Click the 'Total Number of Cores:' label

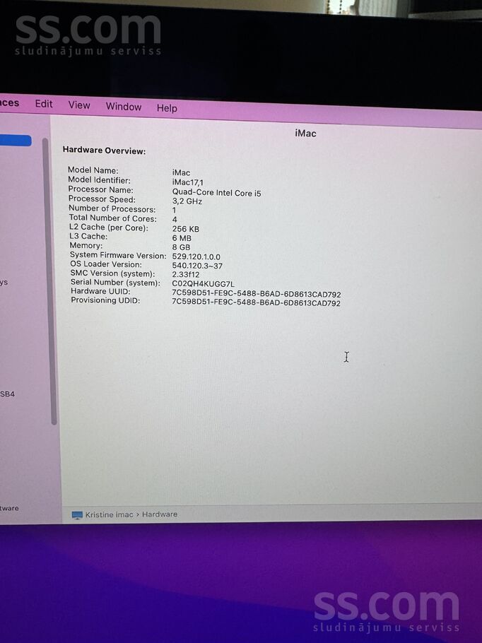point(113,218)
